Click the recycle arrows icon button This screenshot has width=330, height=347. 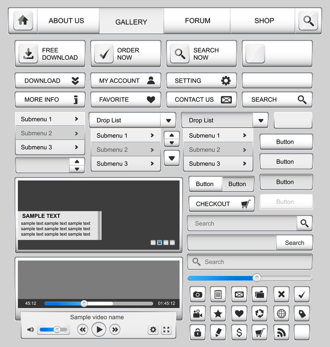tap(259, 313)
